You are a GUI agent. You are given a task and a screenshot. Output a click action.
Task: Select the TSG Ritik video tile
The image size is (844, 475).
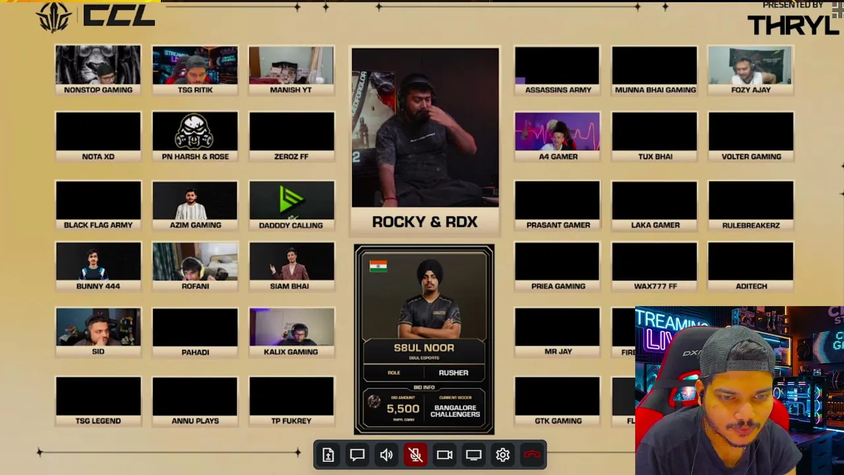[195, 71]
